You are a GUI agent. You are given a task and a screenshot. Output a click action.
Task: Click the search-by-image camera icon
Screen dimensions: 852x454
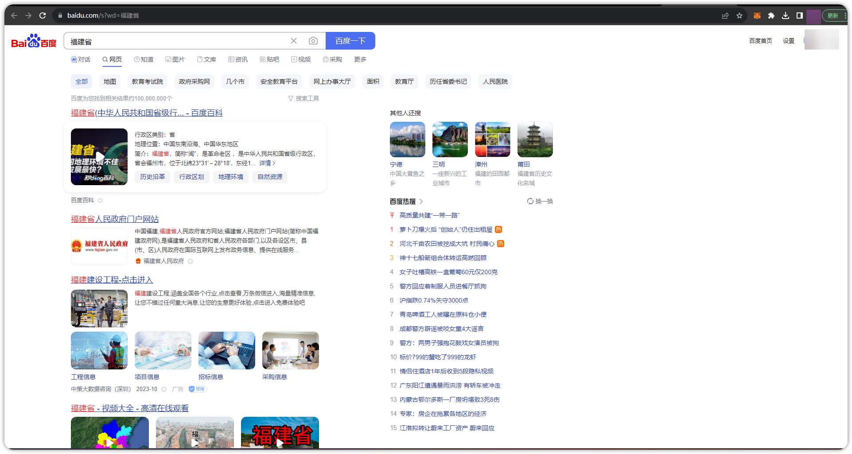(313, 40)
